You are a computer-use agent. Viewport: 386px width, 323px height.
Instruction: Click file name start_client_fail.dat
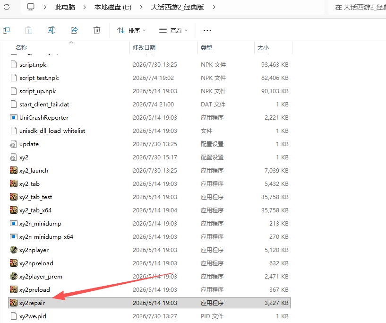pyautogui.click(x=44, y=105)
